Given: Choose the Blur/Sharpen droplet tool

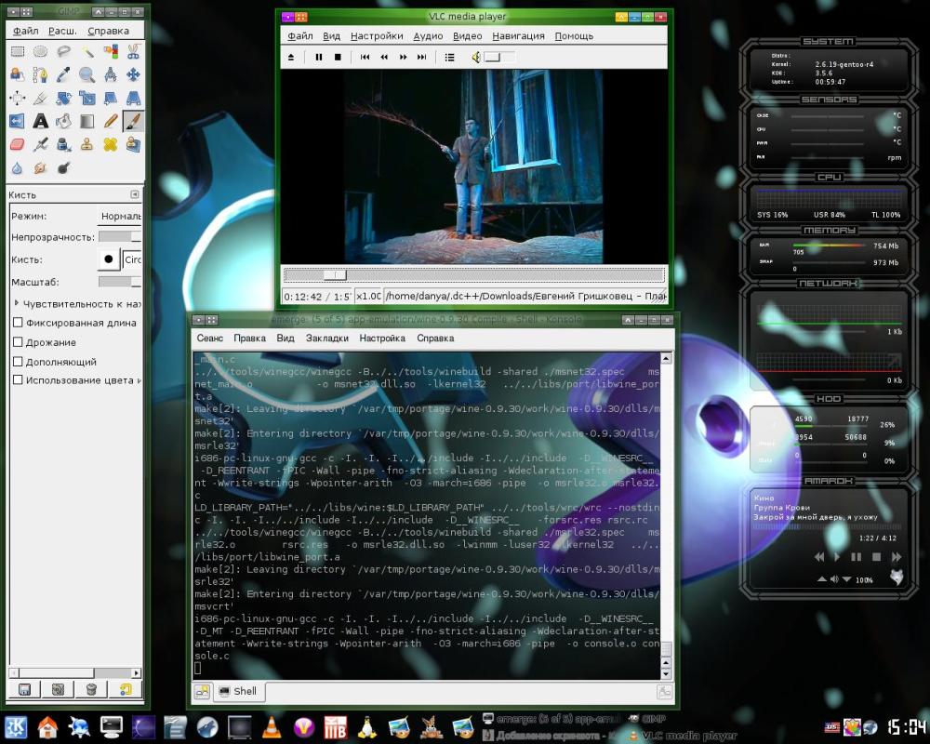Looking at the screenshot, I should click(17, 168).
